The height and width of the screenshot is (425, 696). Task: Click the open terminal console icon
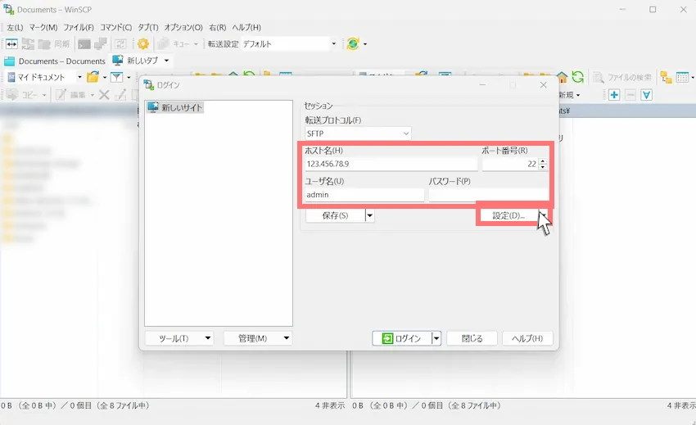(x=84, y=44)
